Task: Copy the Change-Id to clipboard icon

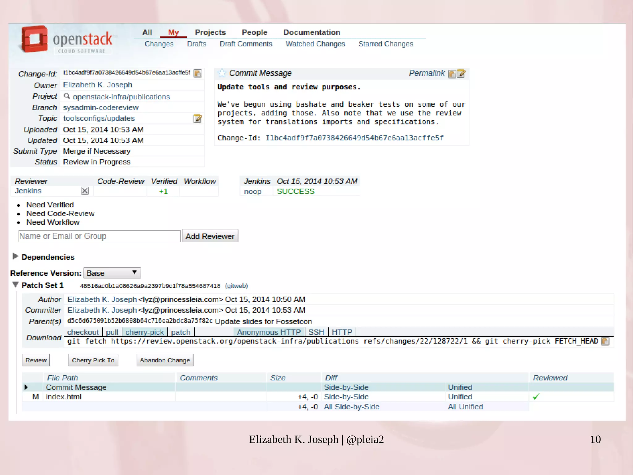Action: coord(197,73)
